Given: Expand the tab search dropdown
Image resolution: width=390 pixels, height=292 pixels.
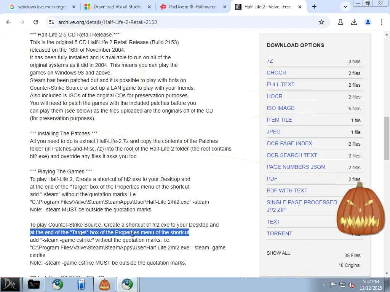Looking at the screenshot, I should [x=345, y=7].
